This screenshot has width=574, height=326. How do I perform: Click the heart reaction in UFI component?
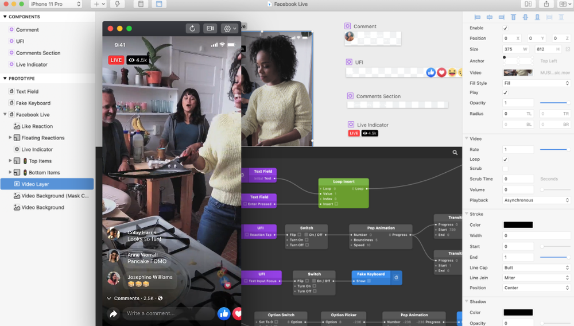tap(442, 72)
